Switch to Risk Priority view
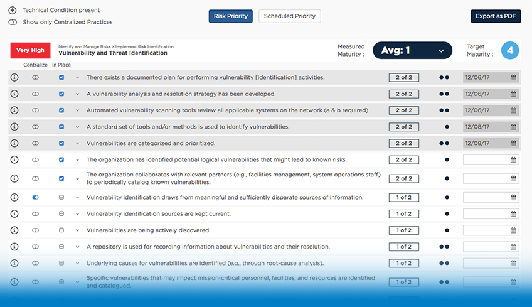This screenshot has width=532, height=307. pyautogui.click(x=230, y=16)
